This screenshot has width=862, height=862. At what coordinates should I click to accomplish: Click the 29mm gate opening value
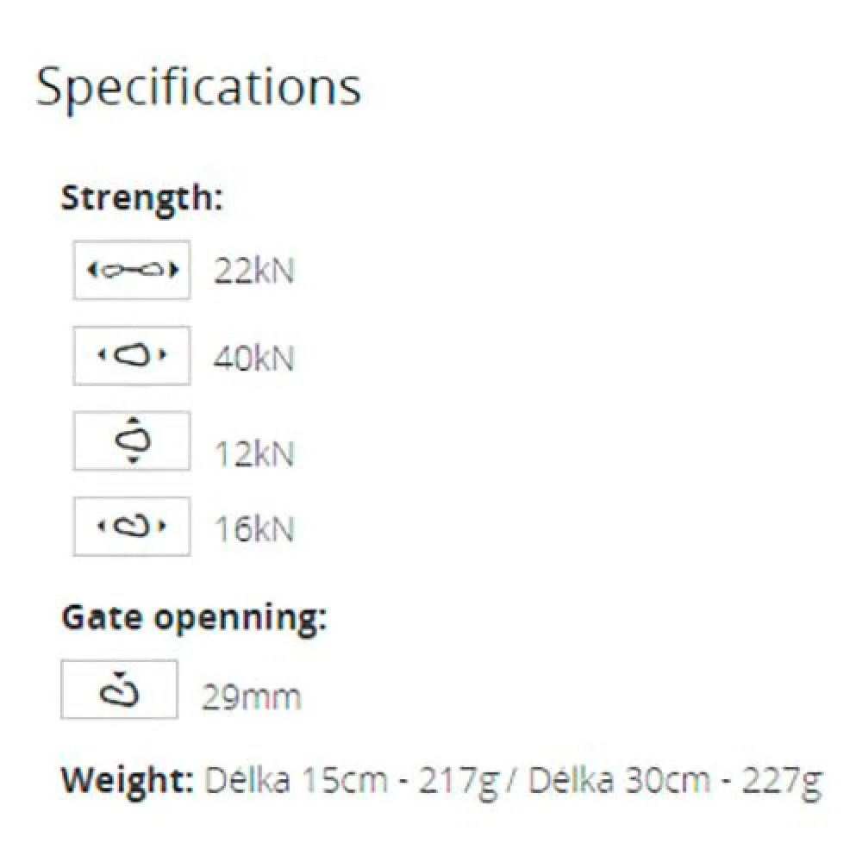coord(251,696)
